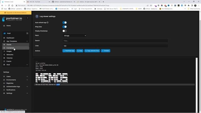The width and height of the screenshot is (201, 113).
Task: Click the Lines input field
Action: pos(115,46)
